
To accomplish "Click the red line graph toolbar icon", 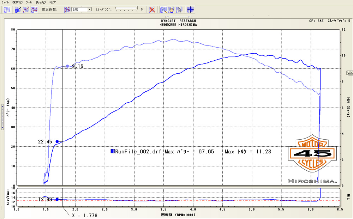I will point(26,10).
